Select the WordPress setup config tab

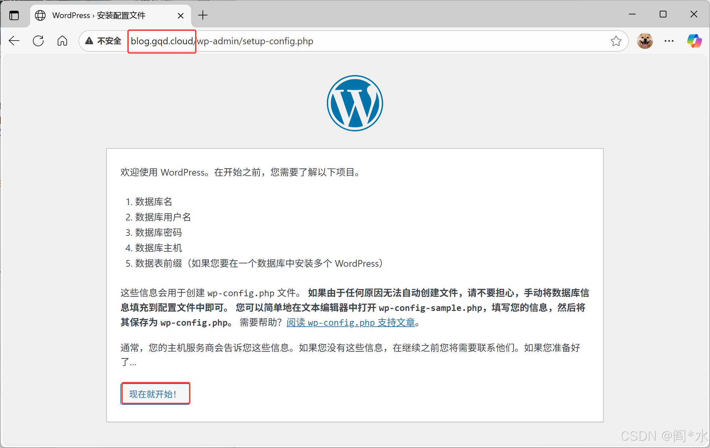tap(99, 15)
